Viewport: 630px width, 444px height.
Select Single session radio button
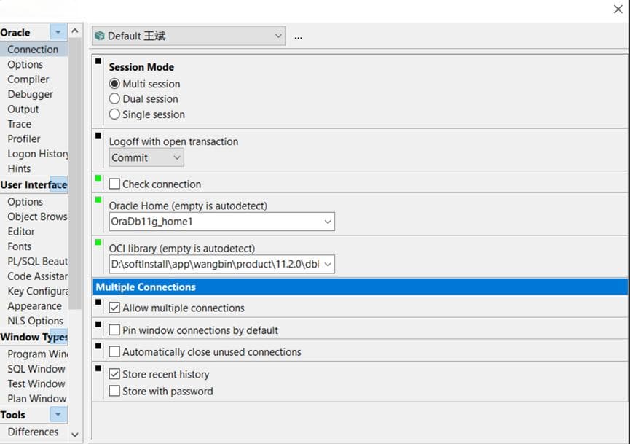click(114, 114)
